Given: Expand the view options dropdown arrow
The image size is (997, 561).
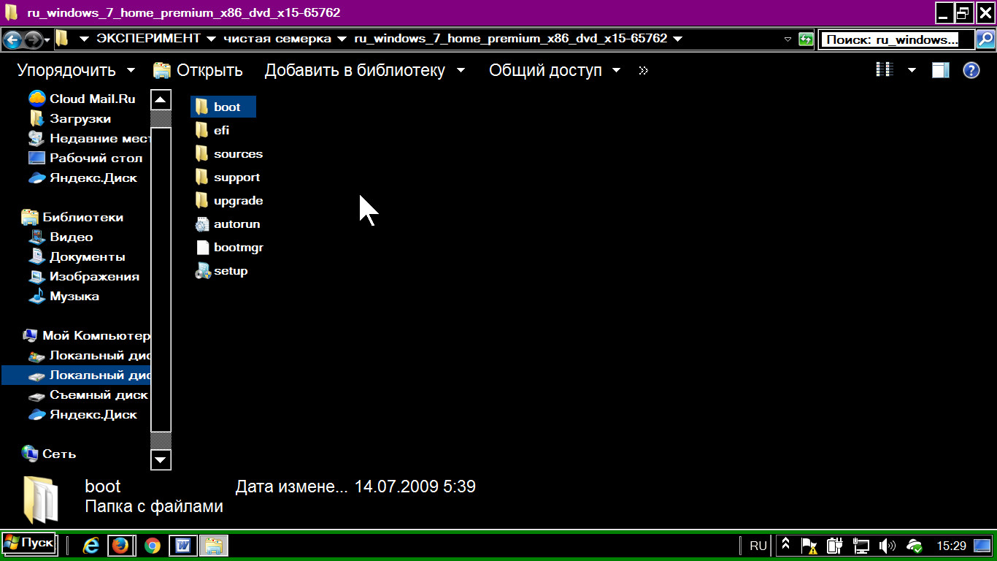Looking at the screenshot, I should pyautogui.click(x=912, y=70).
